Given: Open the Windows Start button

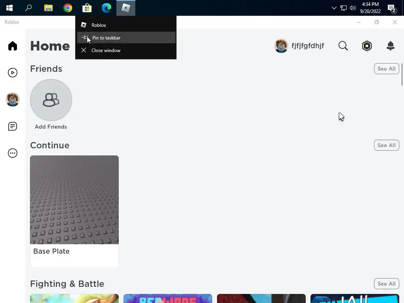Looking at the screenshot, I should [9, 8].
